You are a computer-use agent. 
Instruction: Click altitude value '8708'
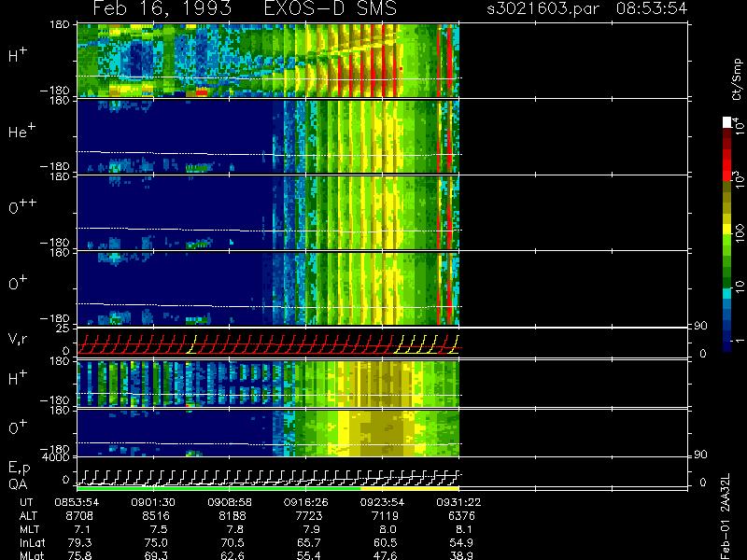(x=80, y=516)
